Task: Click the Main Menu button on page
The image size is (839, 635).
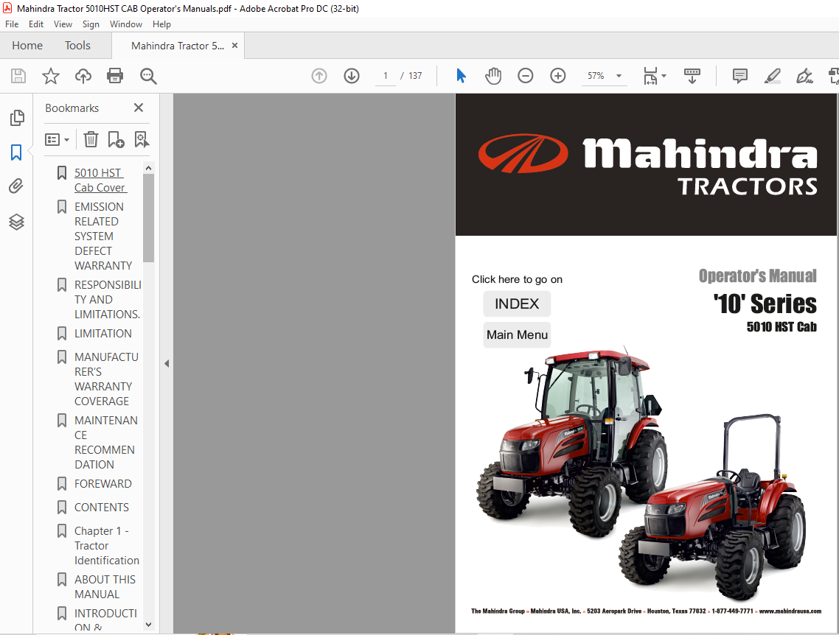Action: pyautogui.click(x=517, y=334)
